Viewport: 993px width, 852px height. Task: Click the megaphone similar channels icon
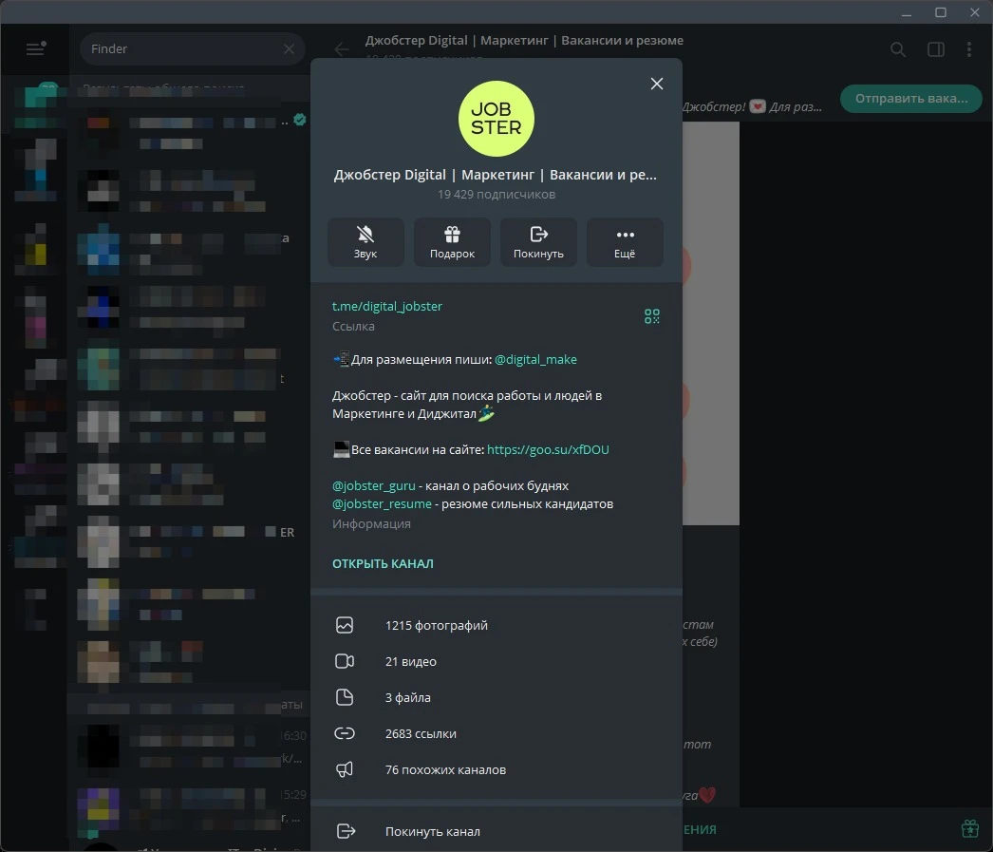pyautogui.click(x=345, y=769)
